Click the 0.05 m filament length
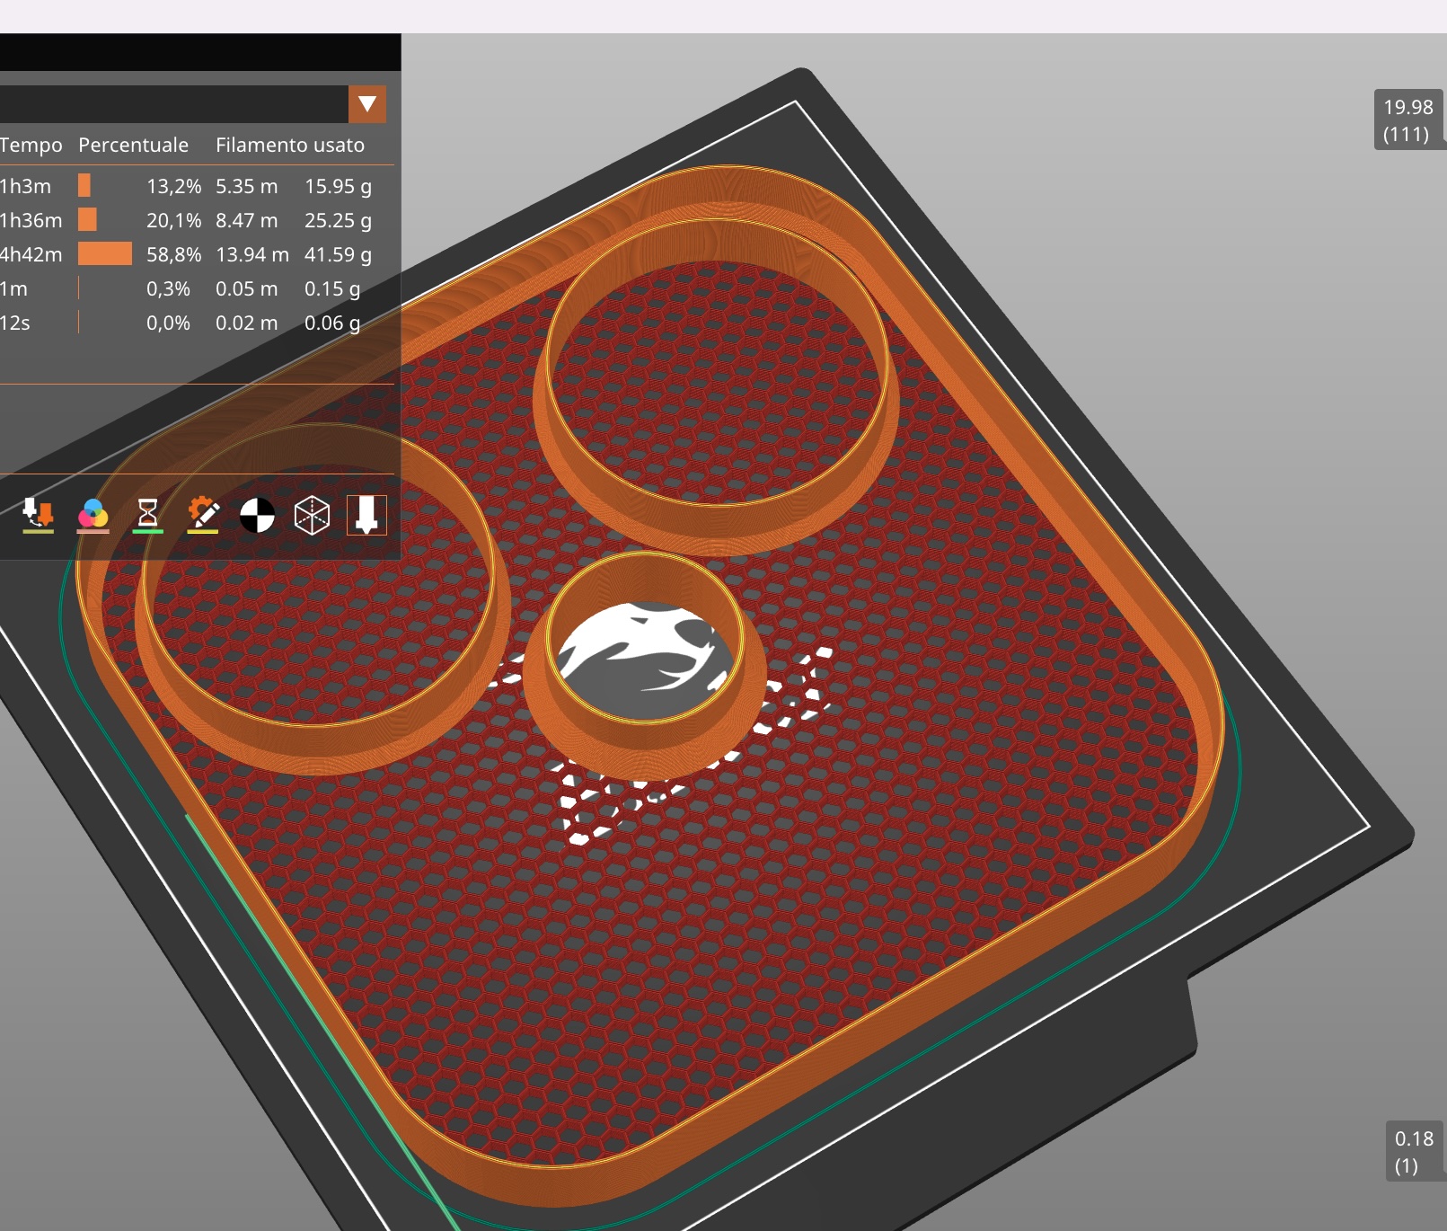Viewport: 1447px width, 1231px height. click(x=247, y=288)
